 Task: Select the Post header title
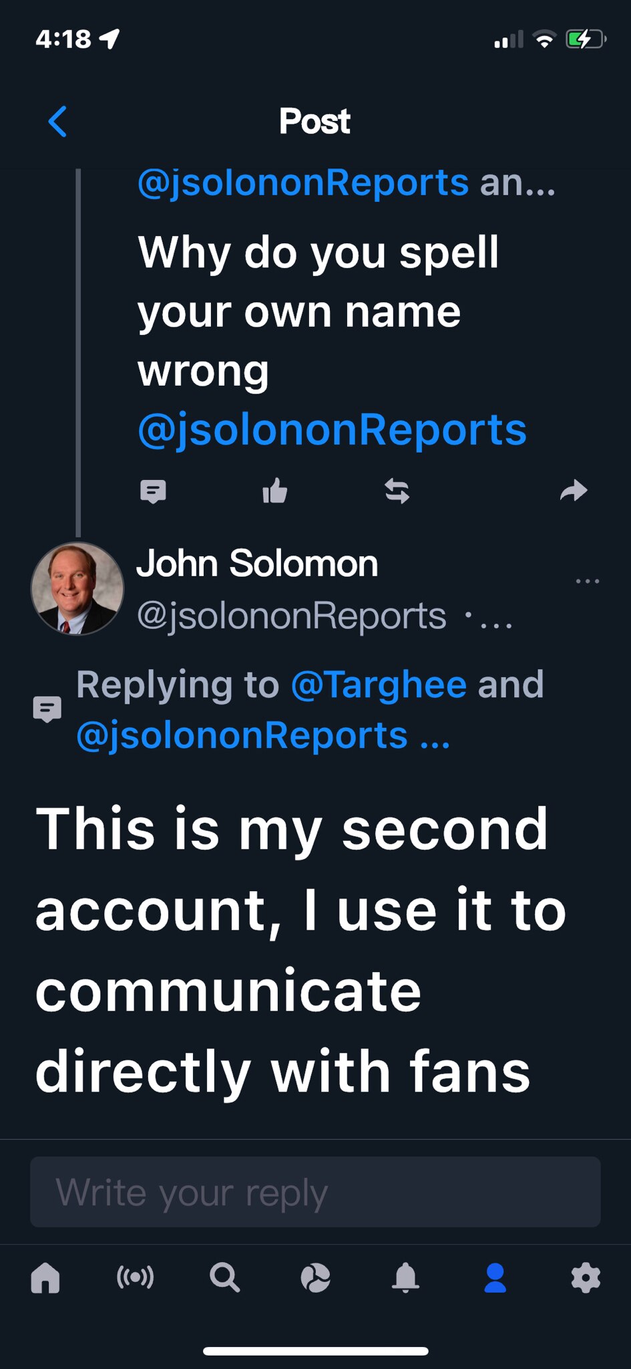(x=315, y=120)
